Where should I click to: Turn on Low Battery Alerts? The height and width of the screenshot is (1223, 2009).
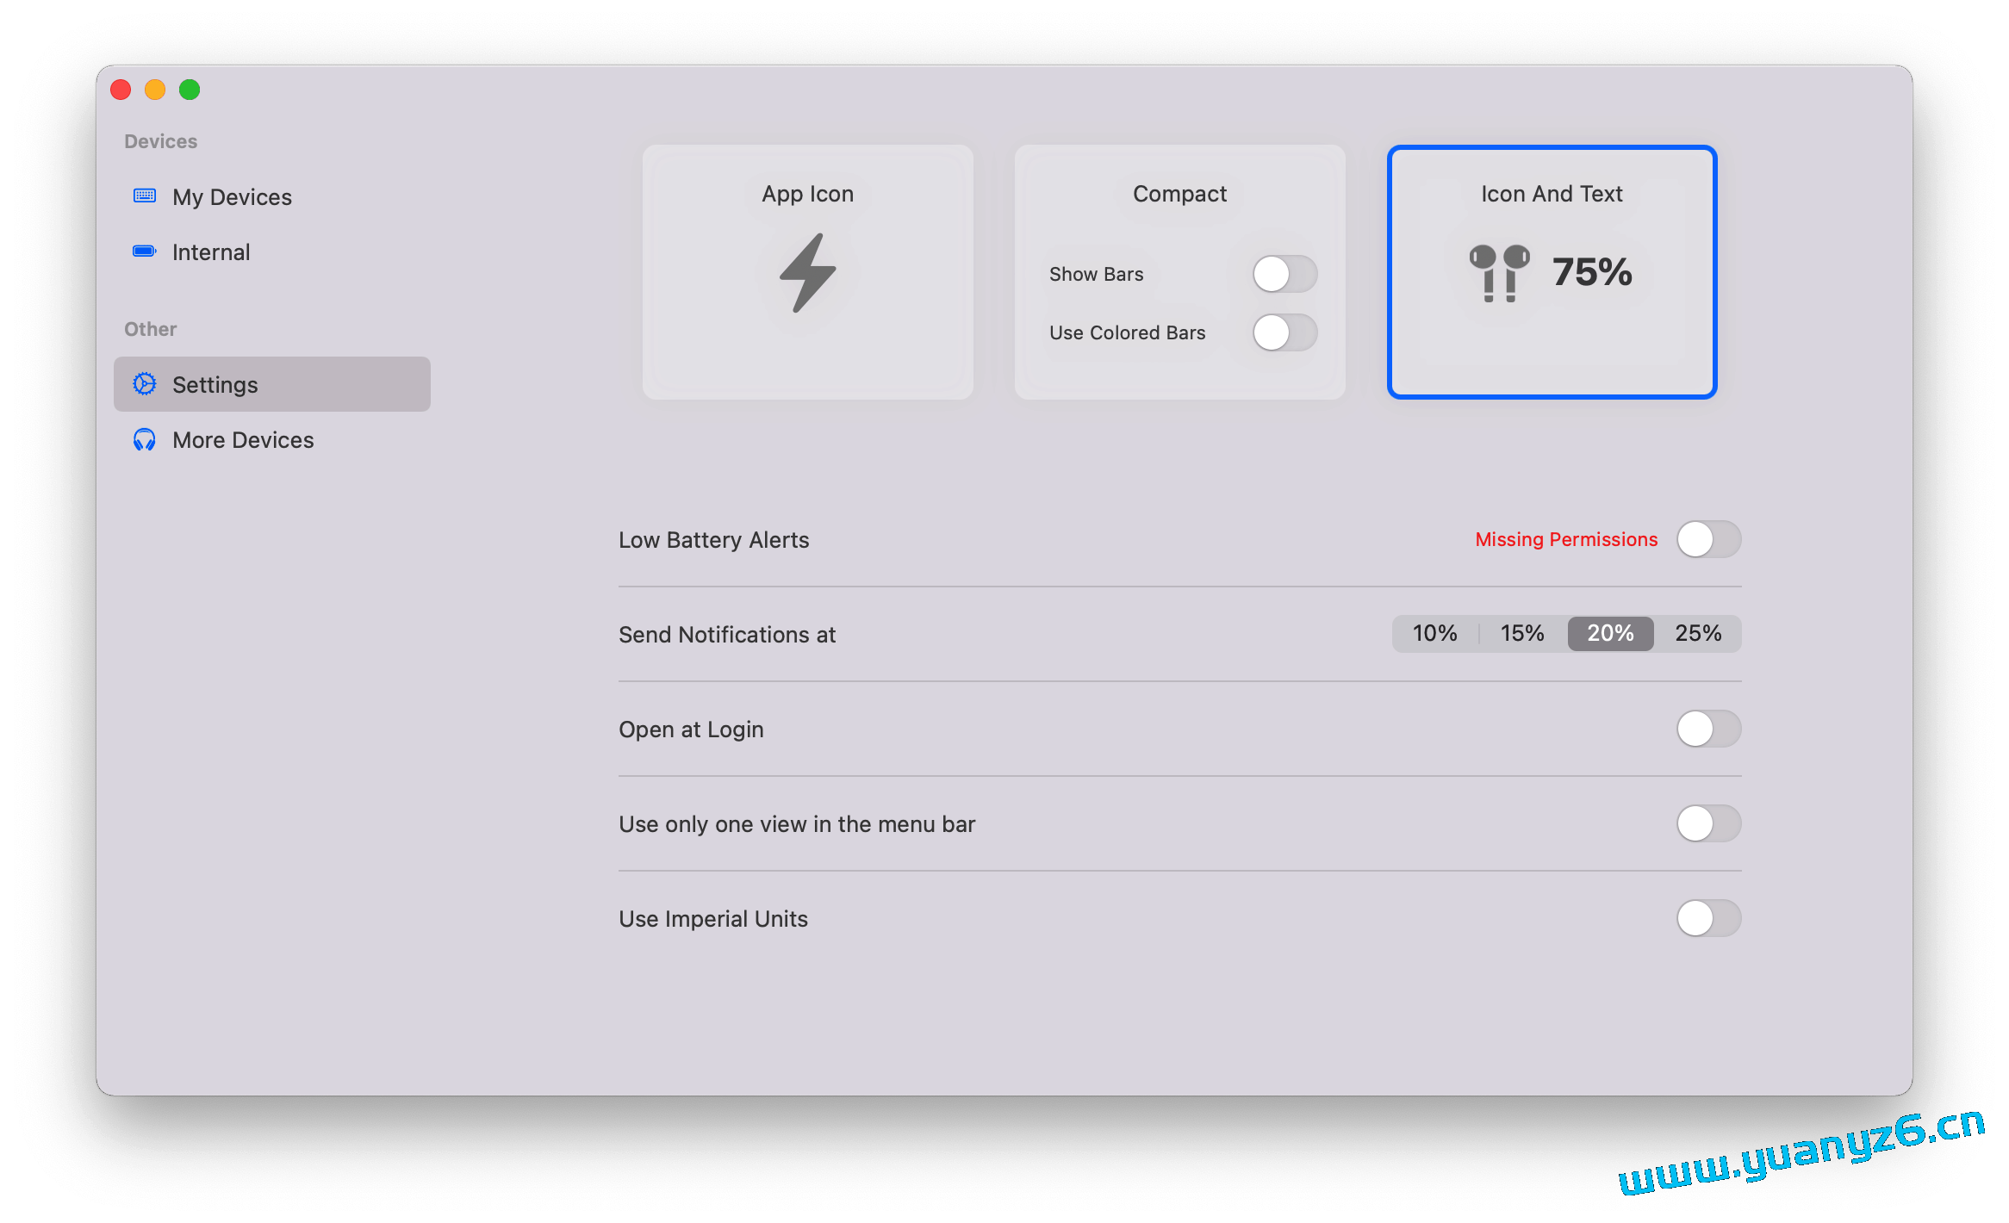[x=1708, y=540]
